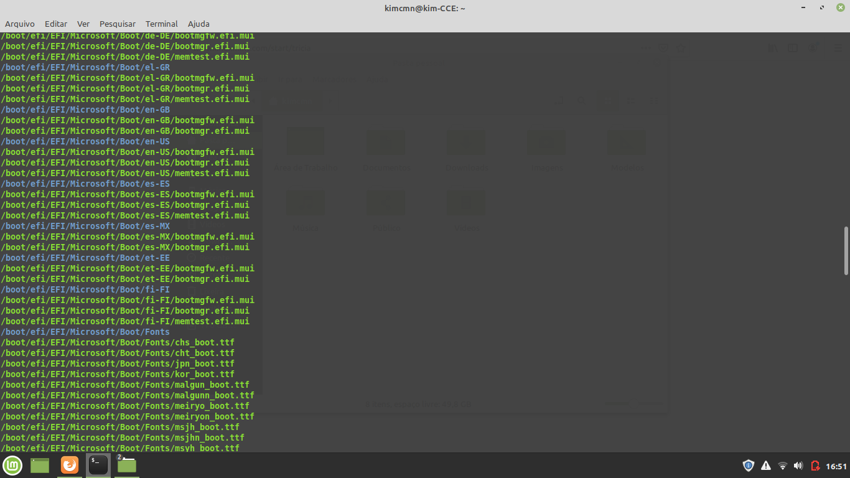Click the line ending de-DE/memtest.efi.mui

coord(125,57)
